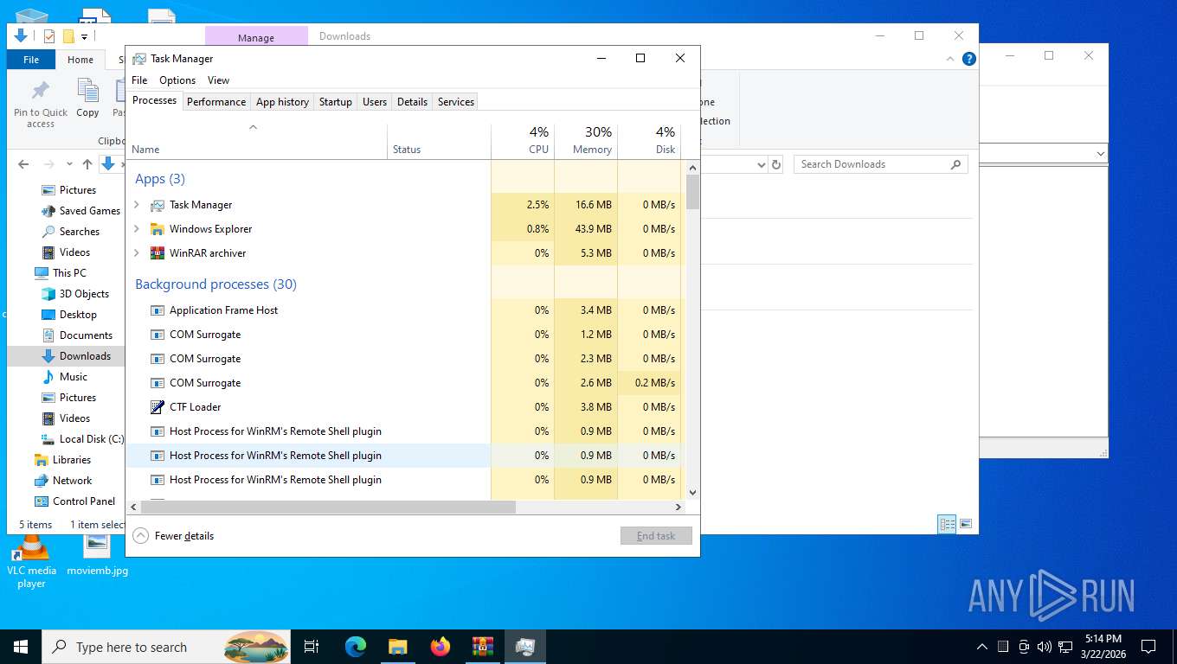Viewport: 1177px width, 664px height.
Task: Click the Task Manager app row icon
Action: pos(158,205)
